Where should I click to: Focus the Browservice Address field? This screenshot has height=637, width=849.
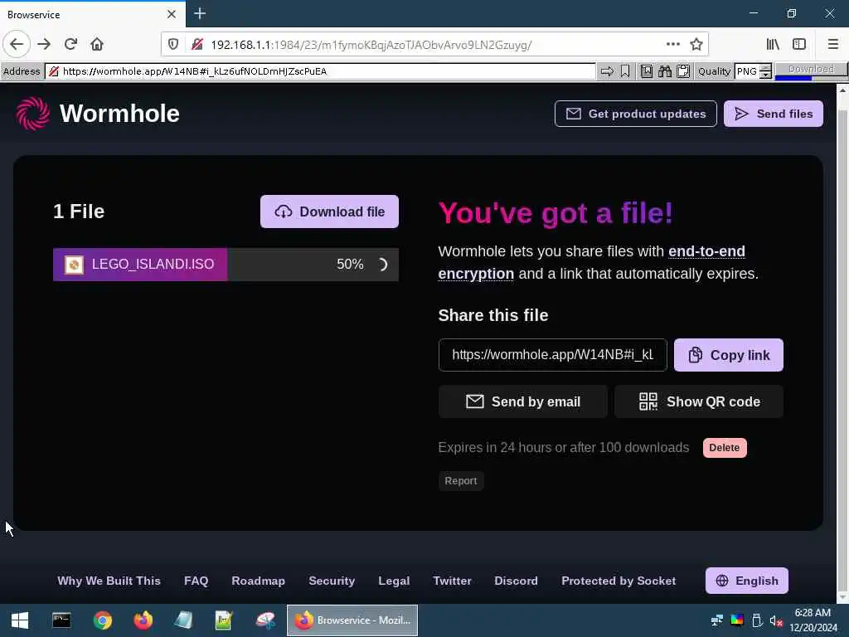(320, 71)
